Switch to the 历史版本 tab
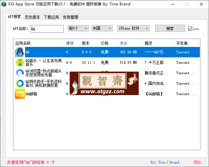Viewport: 209px width, 167px height. [33, 17]
